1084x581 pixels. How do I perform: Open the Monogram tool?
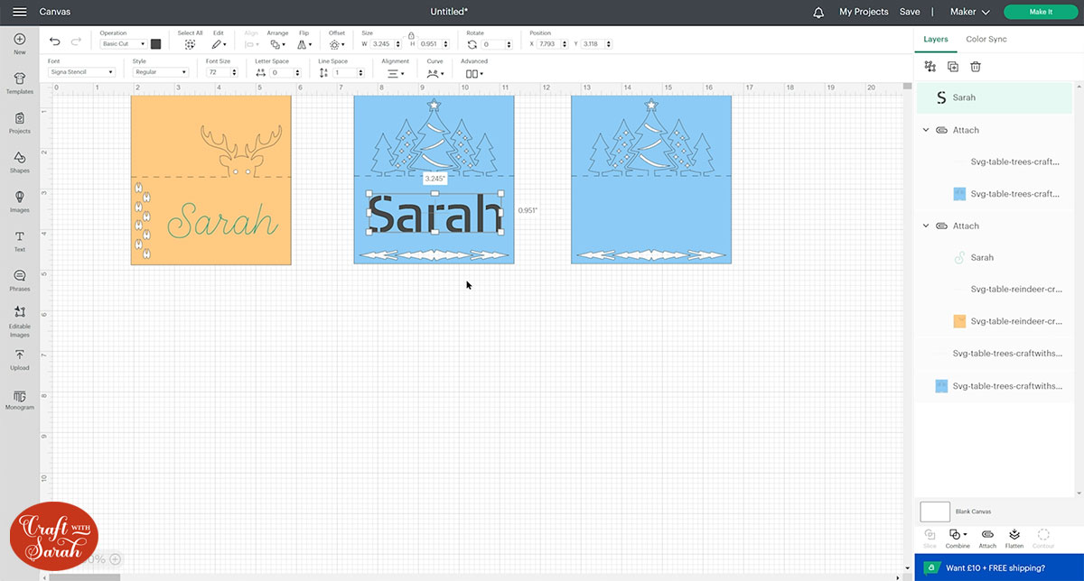tap(20, 399)
